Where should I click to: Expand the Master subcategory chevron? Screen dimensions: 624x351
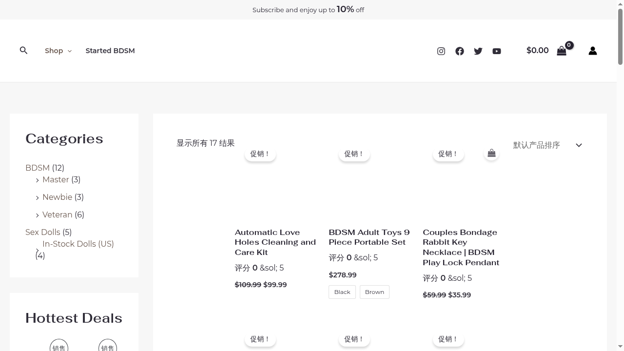pyautogui.click(x=38, y=180)
